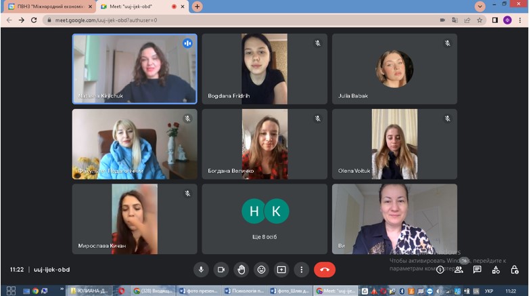Viewport: 529px width, 296px height.
Task: Select Мирослава Кичан's video tile
Action: (135, 219)
